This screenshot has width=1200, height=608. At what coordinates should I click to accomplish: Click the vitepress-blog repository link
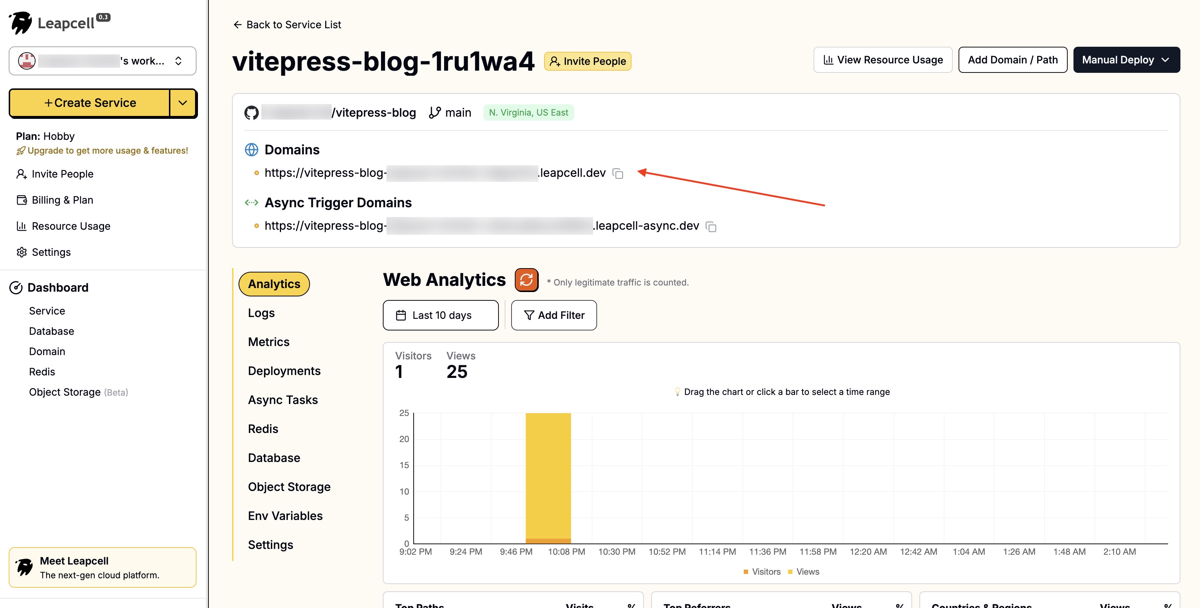tap(339, 113)
